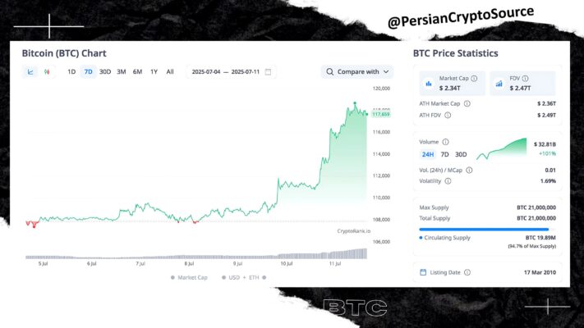
Task: Click the circulating supply progress bar
Action: (486, 230)
